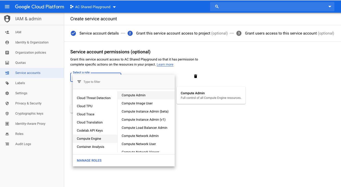Open the search options dropdown arrow

329,6
